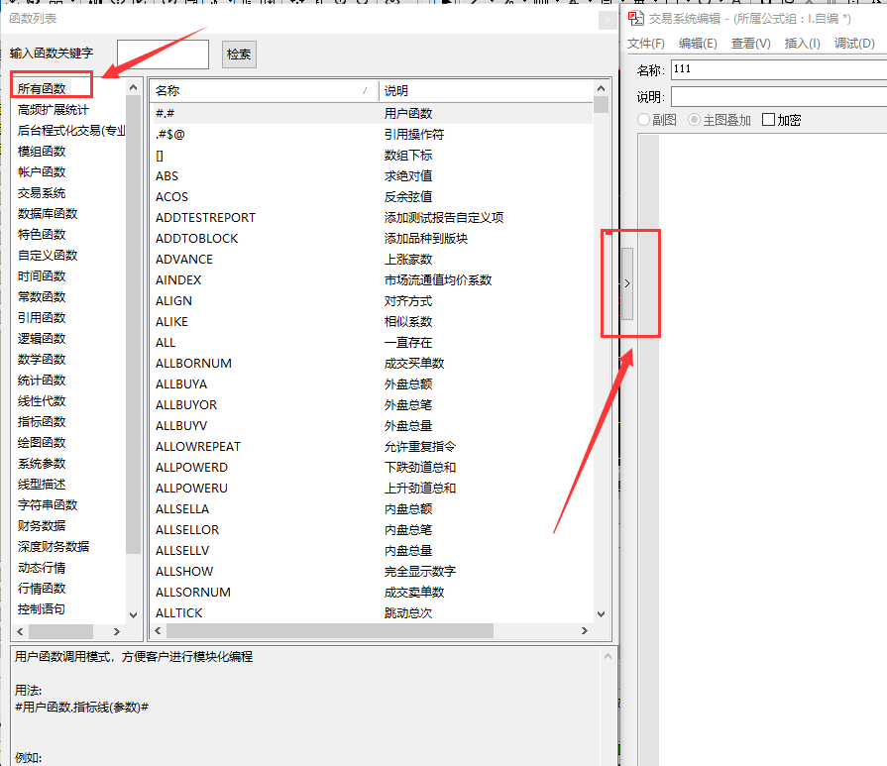The height and width of the screenshot is (766, 887).
Task: Select 线型描述 category
Action: 42,485
